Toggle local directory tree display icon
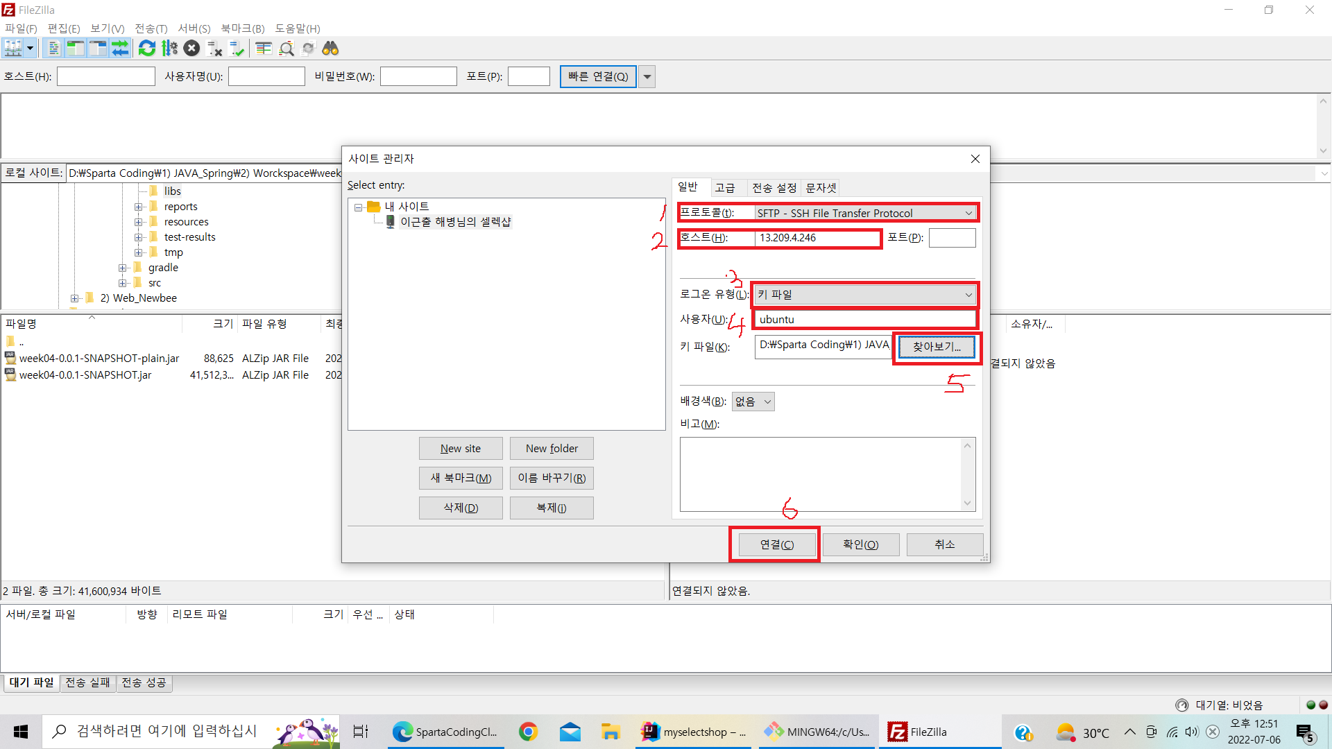This screenshot has width=1332, height=749. pos(76,48)
